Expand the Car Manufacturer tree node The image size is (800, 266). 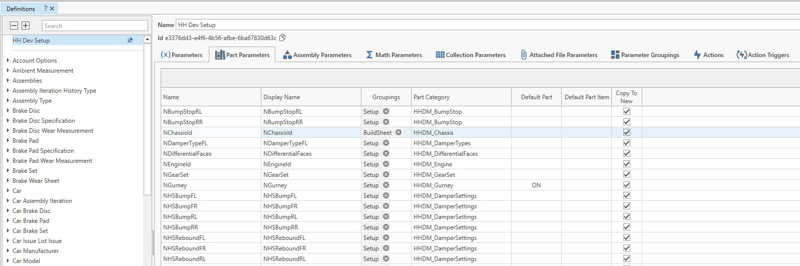click(x=8, y=250)
